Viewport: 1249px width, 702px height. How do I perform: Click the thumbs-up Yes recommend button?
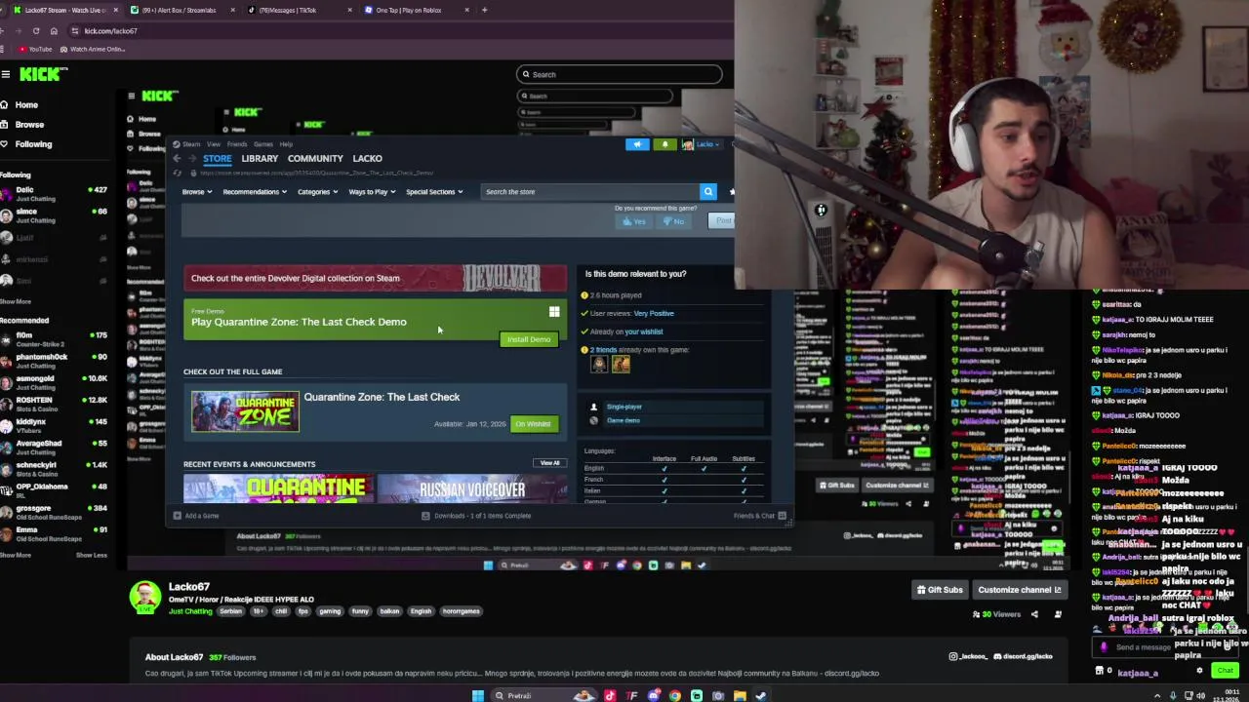(634, 221)
